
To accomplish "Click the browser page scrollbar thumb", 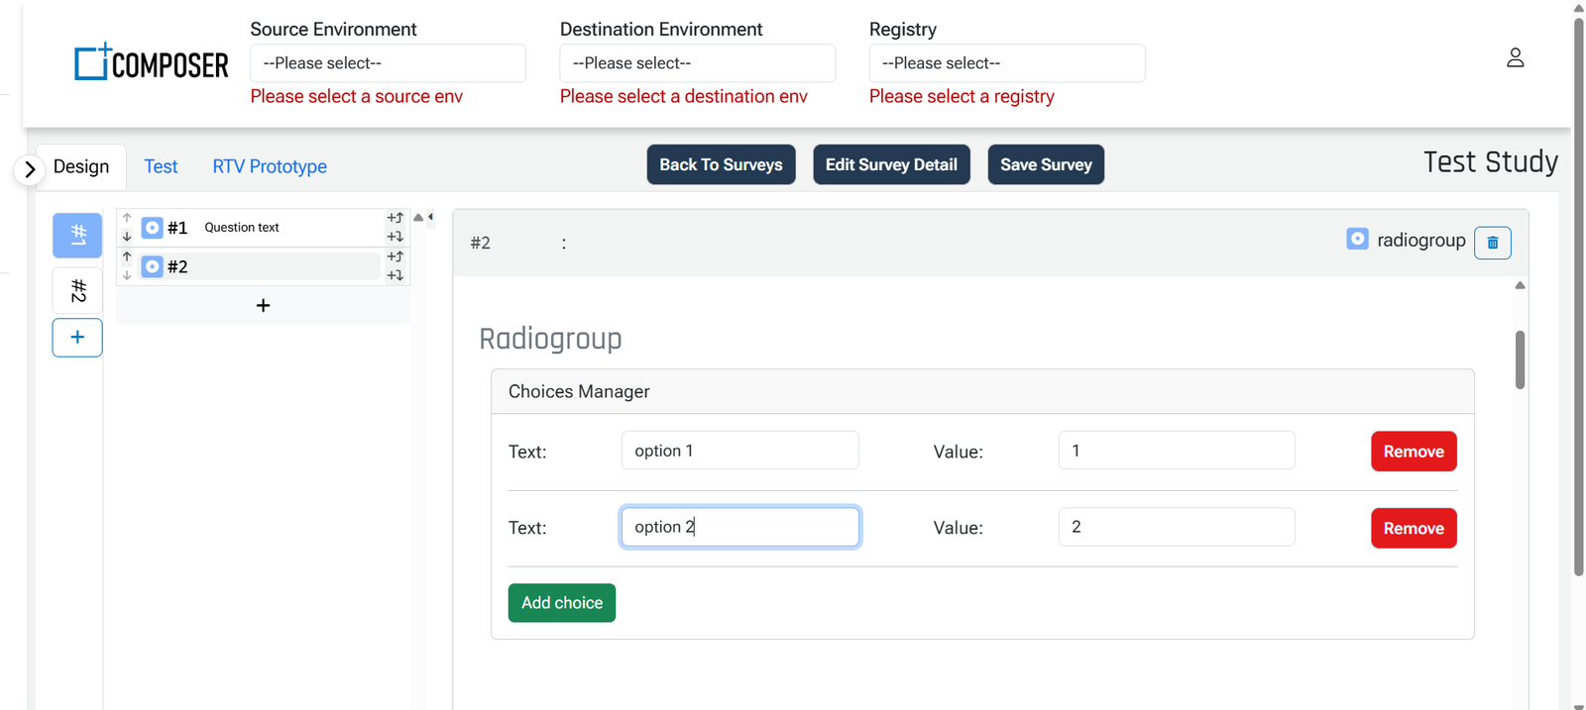I will pos(1578,297).
